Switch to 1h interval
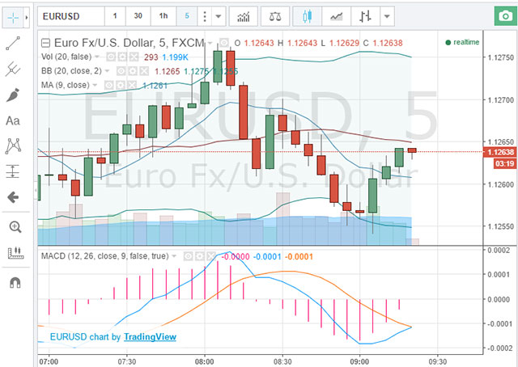This screenshot has height=367, width=518. [x=163, y=16]
